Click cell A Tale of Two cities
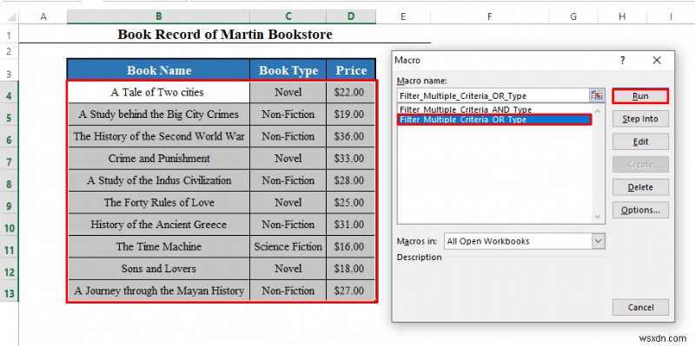 click(159, 92)
